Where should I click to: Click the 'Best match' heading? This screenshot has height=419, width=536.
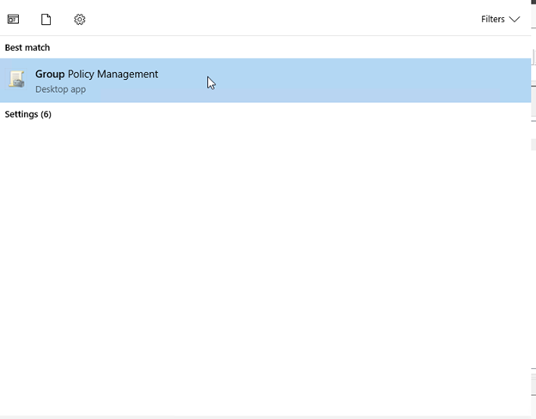27,47
